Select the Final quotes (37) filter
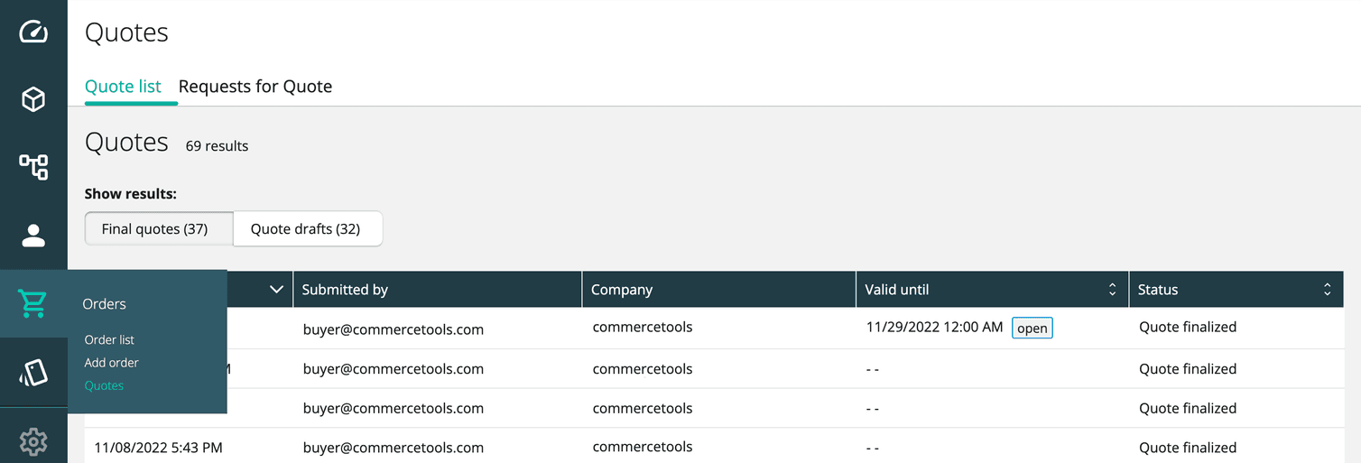1361x463 pixels. (155, 229)
